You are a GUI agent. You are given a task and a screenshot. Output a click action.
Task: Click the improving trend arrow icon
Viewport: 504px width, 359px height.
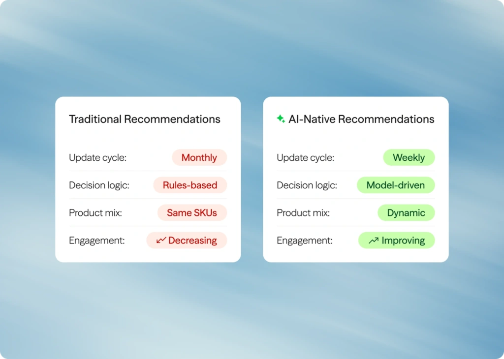(x=374, y=240)
